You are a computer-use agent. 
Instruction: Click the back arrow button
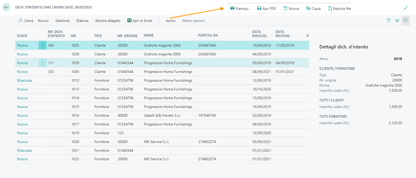pos(6,7)
